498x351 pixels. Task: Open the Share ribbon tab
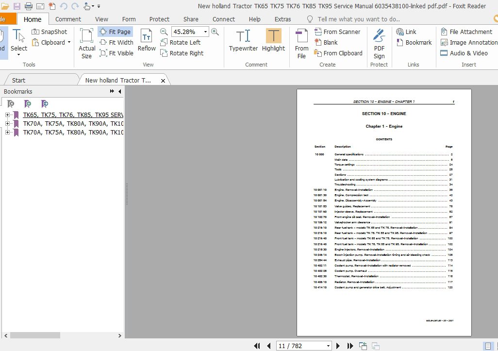(x=191, y=19)
